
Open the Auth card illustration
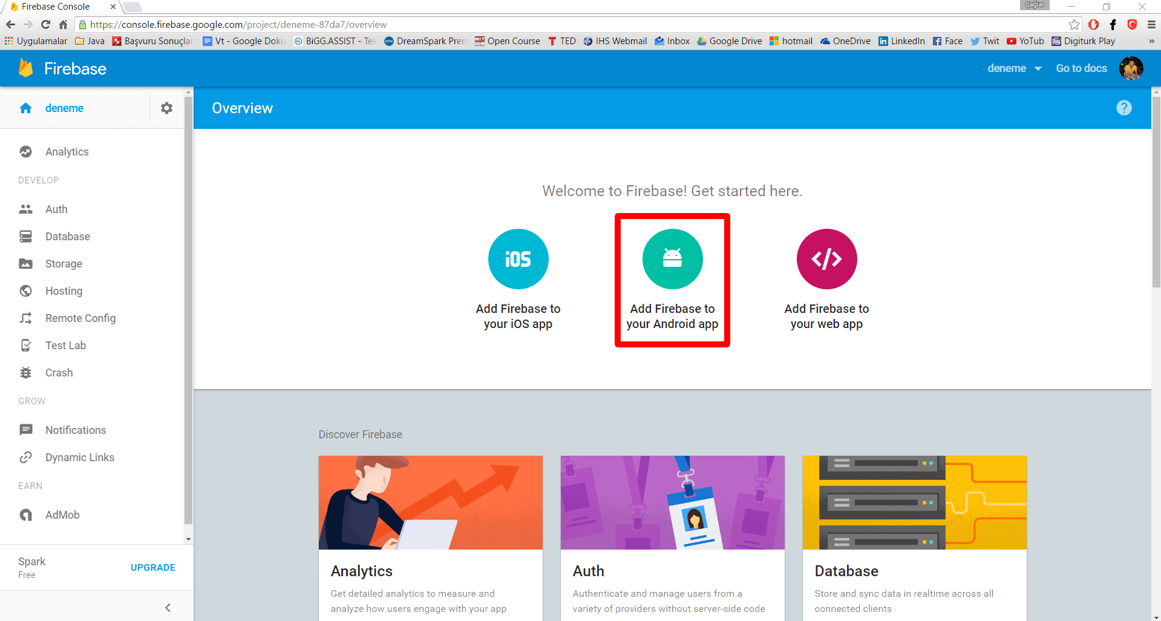672,502
